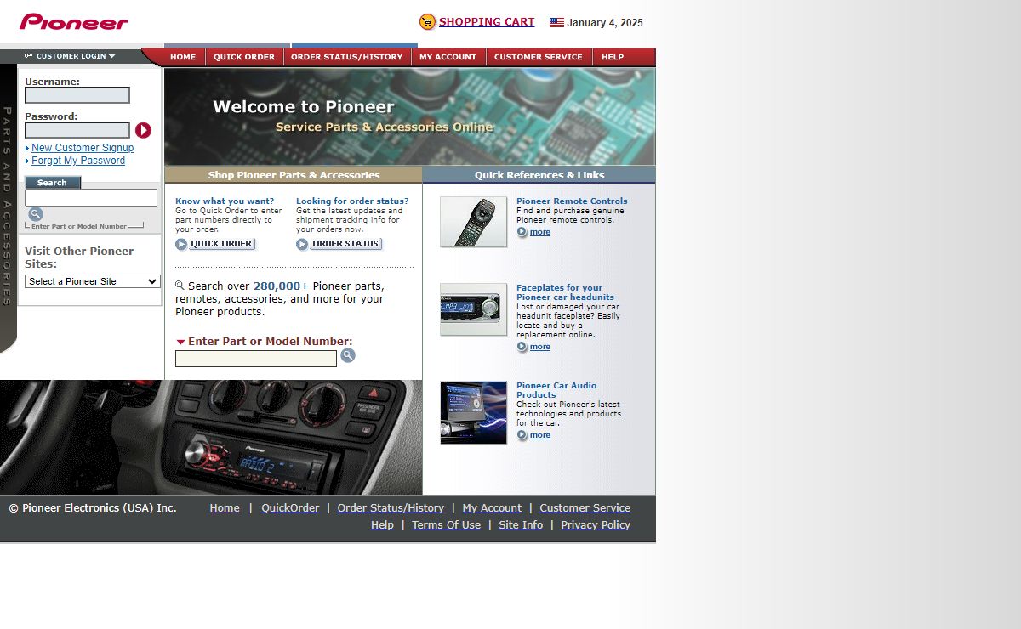Click the Pioneer logo
The height and width of the screenshot is (629, 1021).
tap(74, 22)
